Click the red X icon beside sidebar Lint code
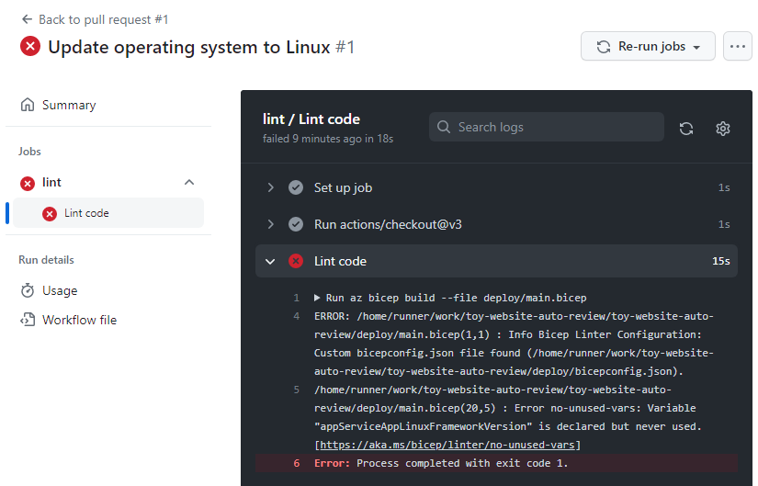 coord(50,214)
